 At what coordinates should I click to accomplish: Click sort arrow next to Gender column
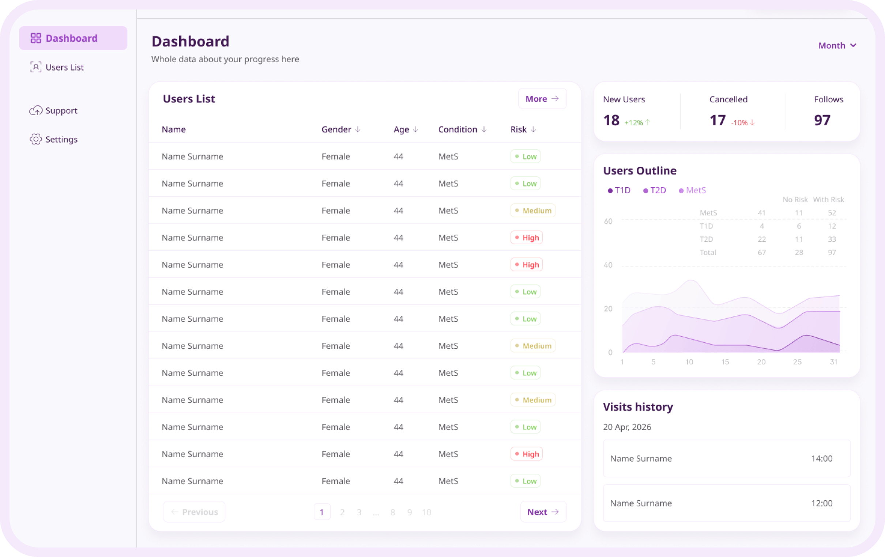[358, 129]
